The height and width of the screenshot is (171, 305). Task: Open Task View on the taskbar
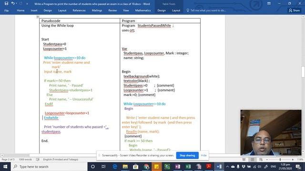(103, 167)
